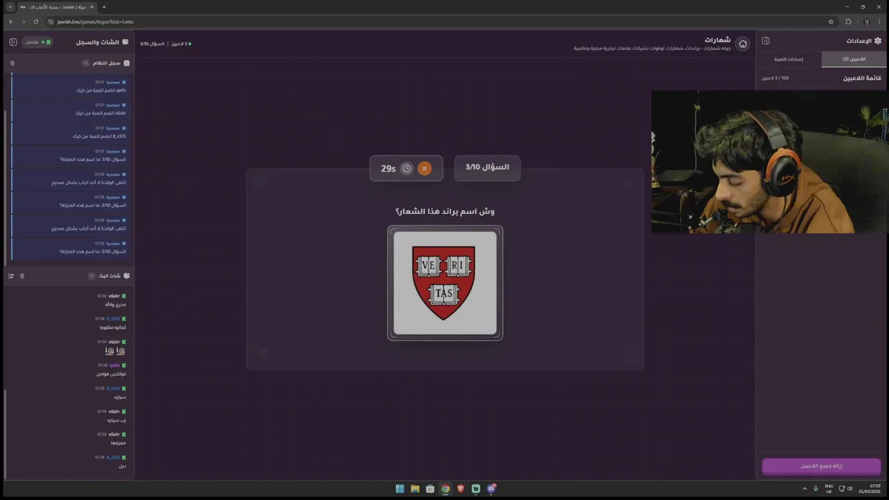Click the clock icon beside 29s
This screenshot has height=500, width=889.
pyautogui.click(x=406, y=168)
